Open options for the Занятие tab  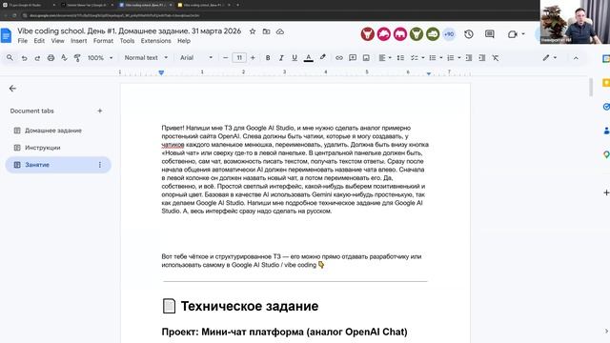coord(100,165)
